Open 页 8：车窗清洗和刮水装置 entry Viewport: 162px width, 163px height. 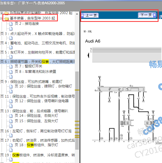tap(35, 71)
